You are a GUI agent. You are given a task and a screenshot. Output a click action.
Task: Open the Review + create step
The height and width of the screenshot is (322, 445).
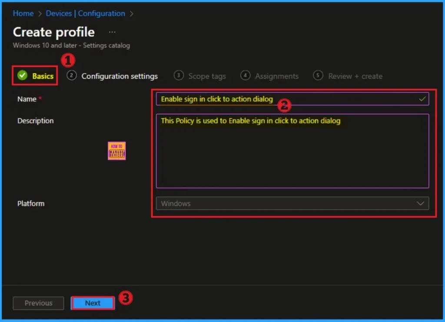tap(348, 76)
